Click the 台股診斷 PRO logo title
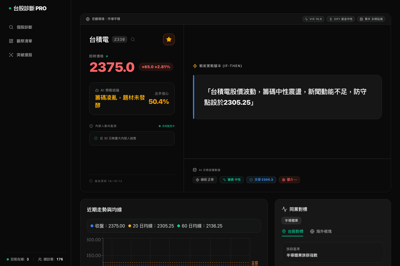The width and height of the screenshot is (400, 266). click(x=30, y=8)
